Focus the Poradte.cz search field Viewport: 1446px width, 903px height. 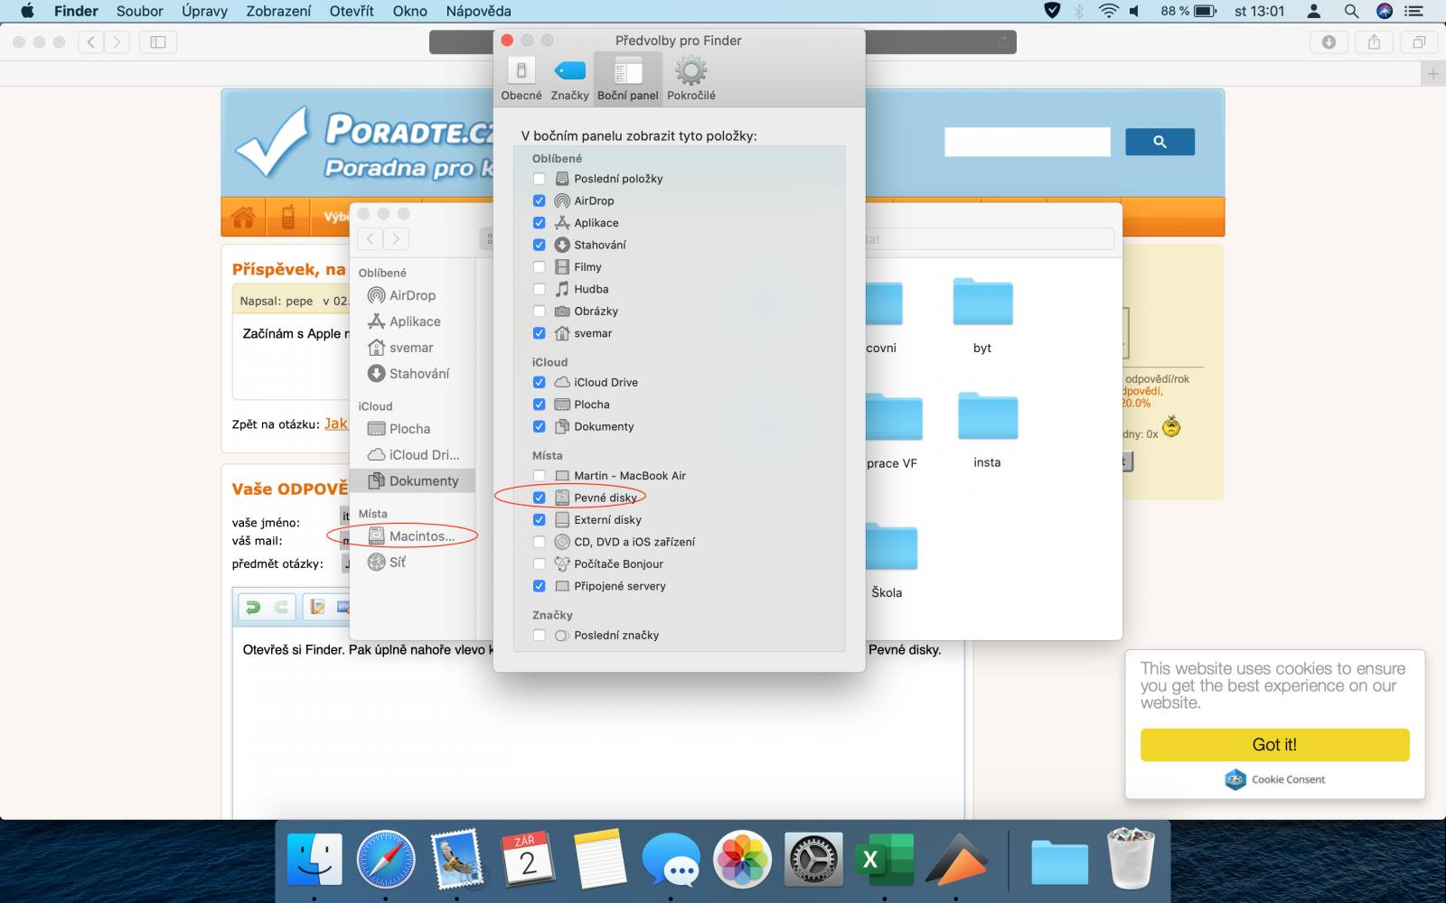tap(1028, 142)
